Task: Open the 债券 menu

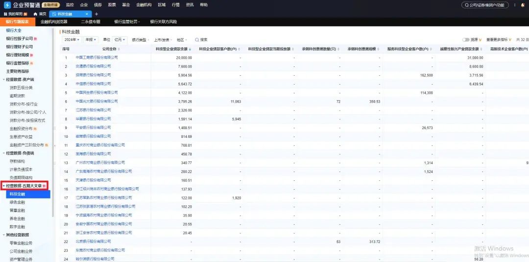Action: pyautogui.click(x=98, y=5)
